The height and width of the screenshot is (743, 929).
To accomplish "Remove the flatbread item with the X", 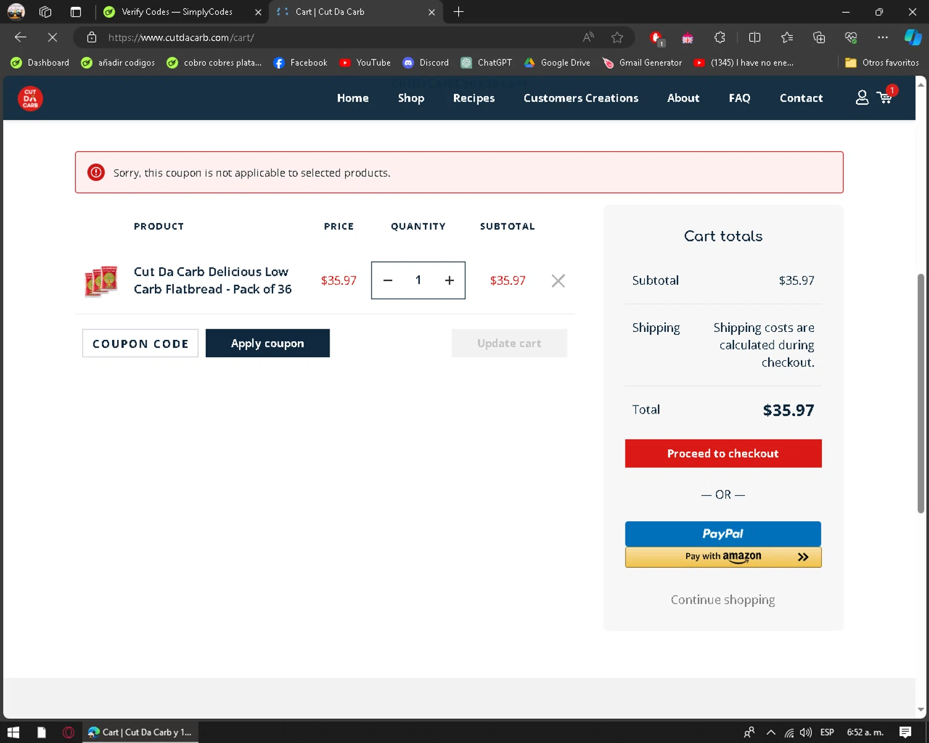I will click(x=558, y=280).
